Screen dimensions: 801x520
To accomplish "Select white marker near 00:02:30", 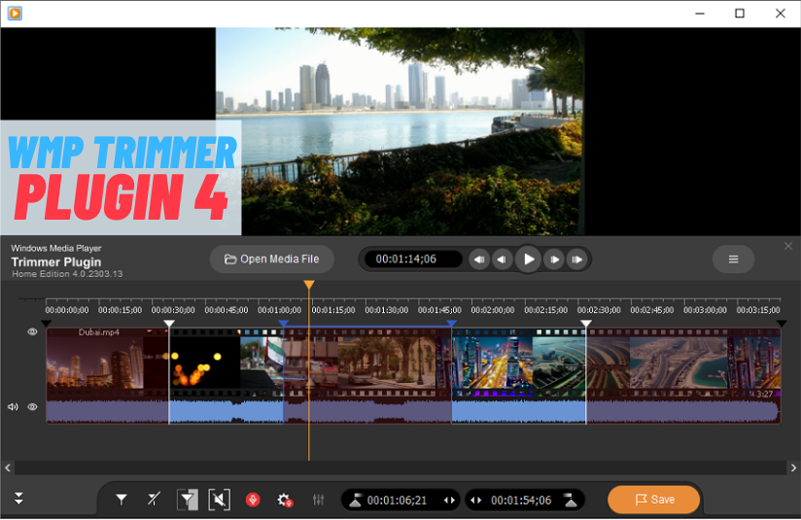I will pyautogui.click(x=586, y=324).
